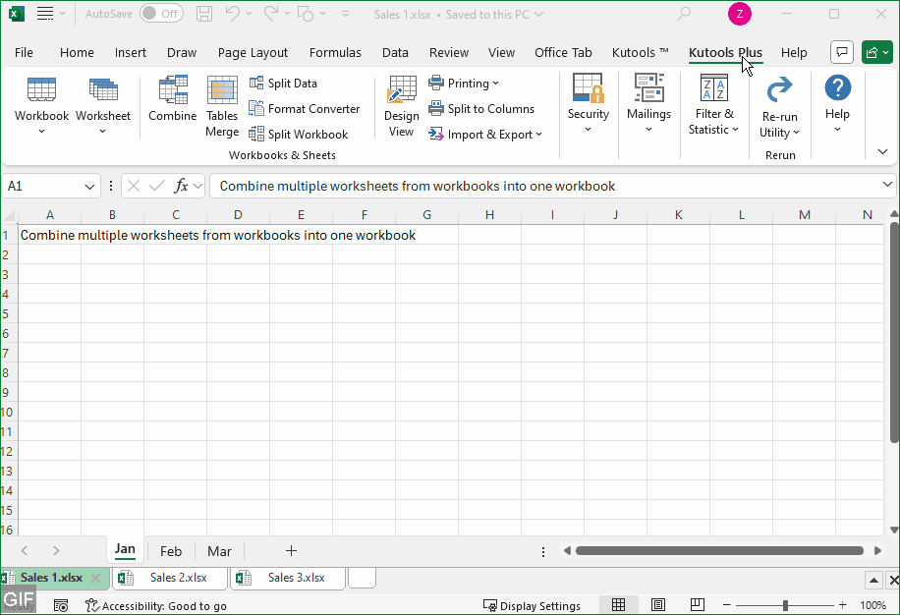Open the Redo history dropdown arrow
Viewport: 900px width, 615px height.
click(x=287, y=13)
